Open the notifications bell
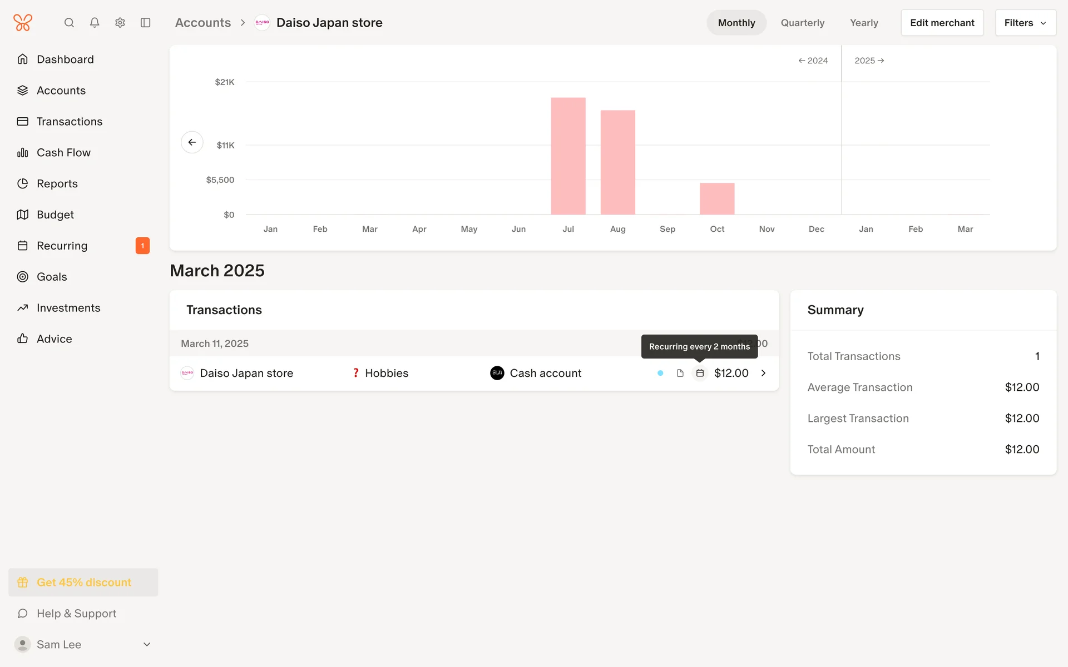The width and height of the screenshot is (1068, 667). click(x=95, y=23)
